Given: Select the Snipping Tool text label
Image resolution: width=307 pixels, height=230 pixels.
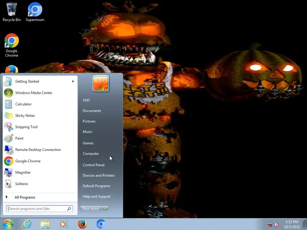Looking at the screenshot, I should (x=26, y=127).
